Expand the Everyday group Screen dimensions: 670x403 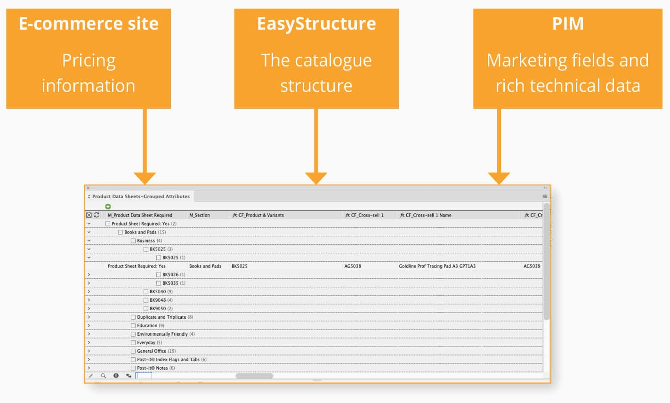(89, 342)
